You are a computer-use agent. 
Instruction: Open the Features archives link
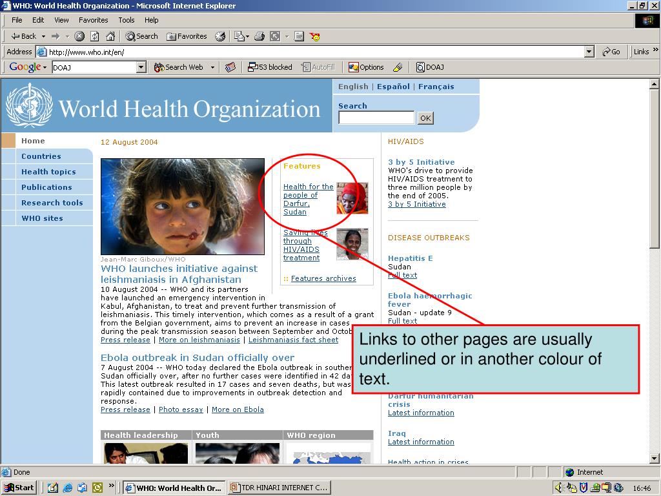pos(323,278)
